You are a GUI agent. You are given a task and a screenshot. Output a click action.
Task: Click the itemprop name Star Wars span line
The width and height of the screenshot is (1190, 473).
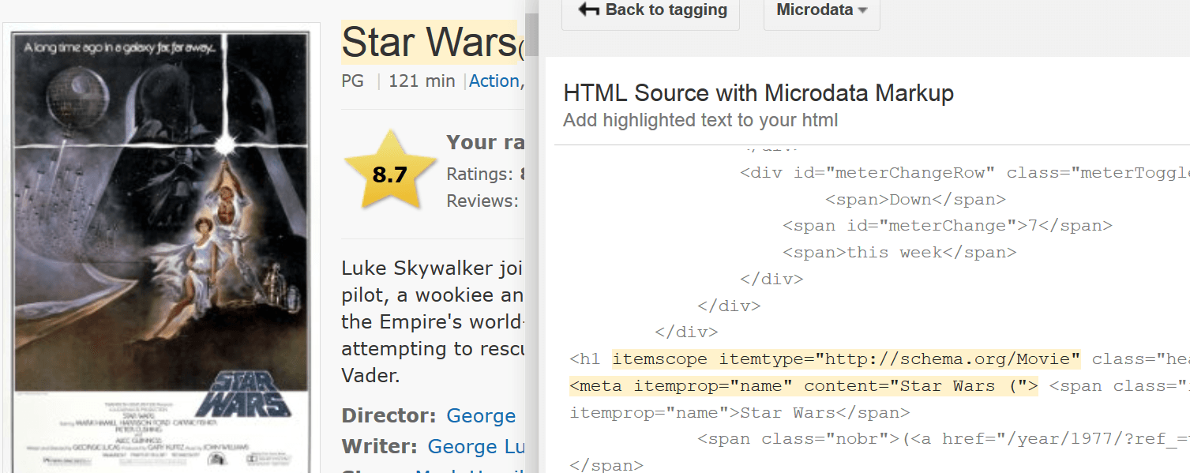(x=739, y=412)
